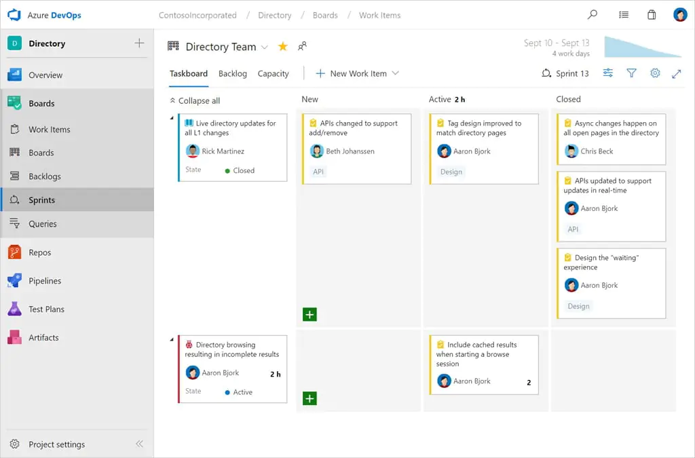The width and height of the screenshot is (695, 458).
Task: Switch to the Backlog tab
Action: [x=233, y=73]
